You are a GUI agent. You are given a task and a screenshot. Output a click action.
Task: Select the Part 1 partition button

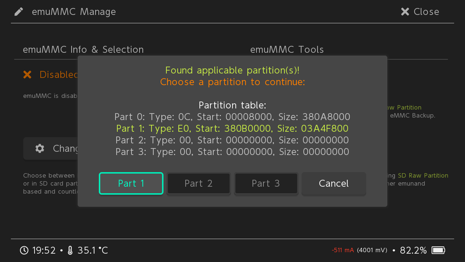point(131,183)
